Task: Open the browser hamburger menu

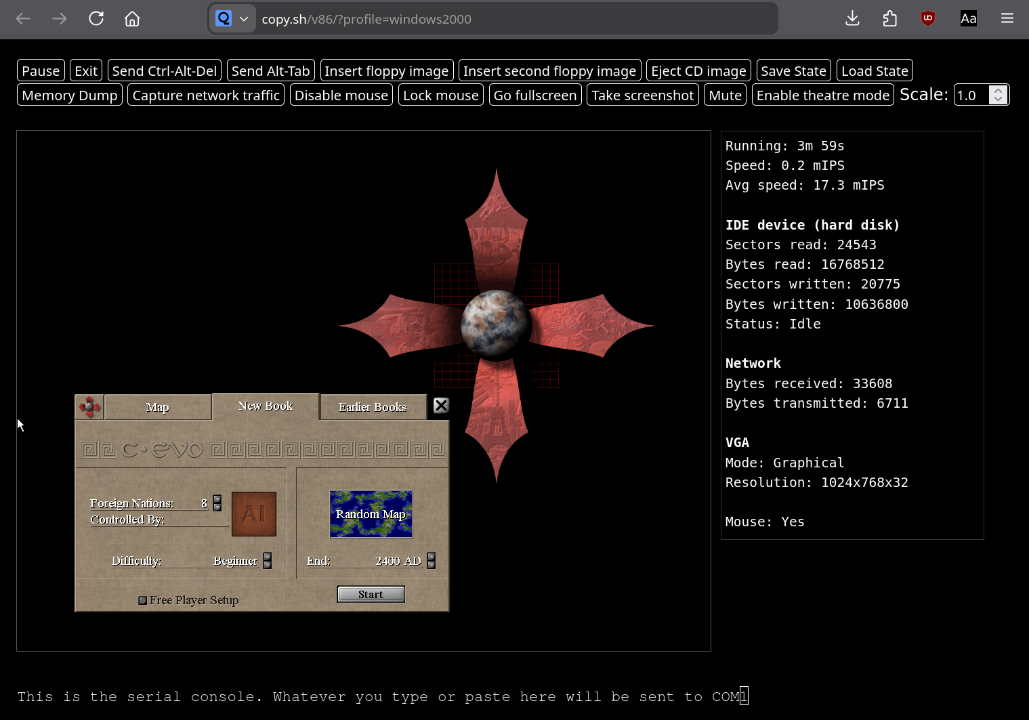Action: pos(1007,19)
